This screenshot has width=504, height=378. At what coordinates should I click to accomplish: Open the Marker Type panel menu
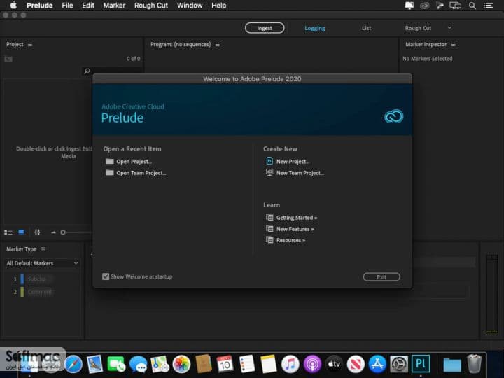pos(43,249)
